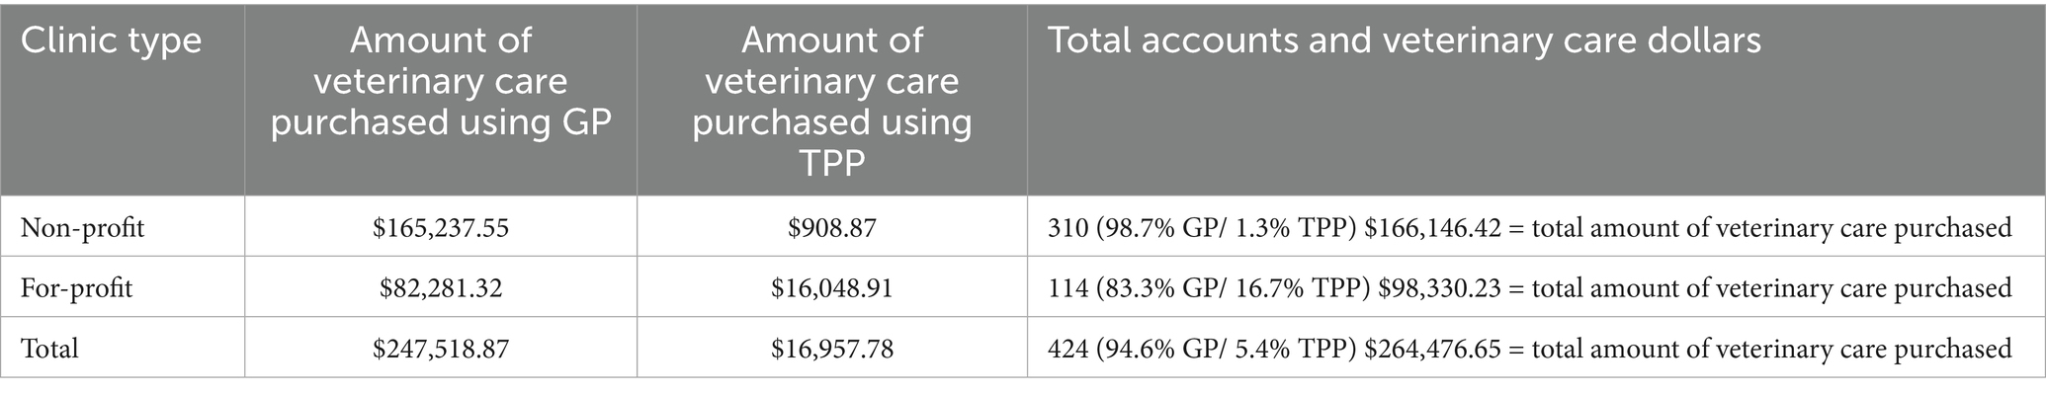
Task: Click the "Total accounts and veterinary care dollars" header
Action: 1404,41
